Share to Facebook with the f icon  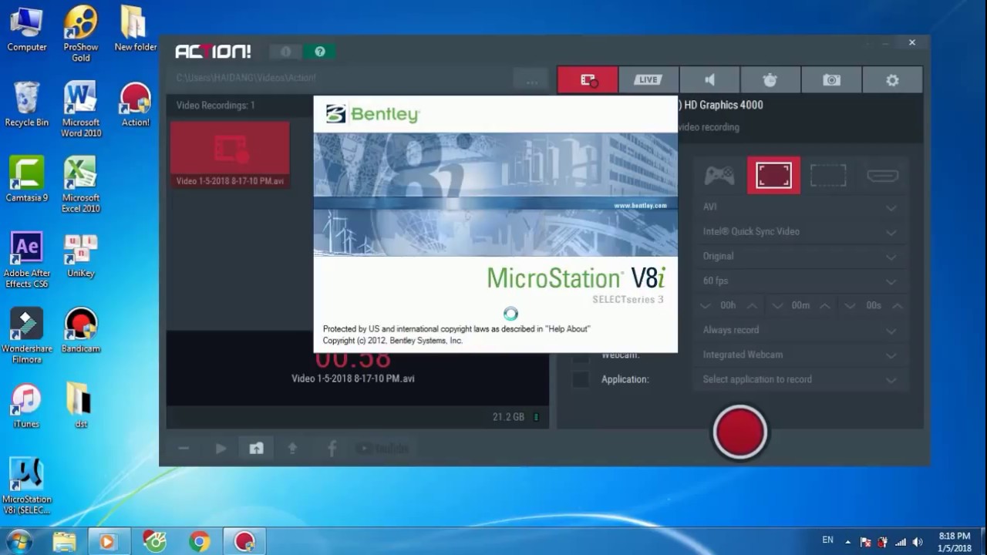pyautogui.click(x=332, y=449)
